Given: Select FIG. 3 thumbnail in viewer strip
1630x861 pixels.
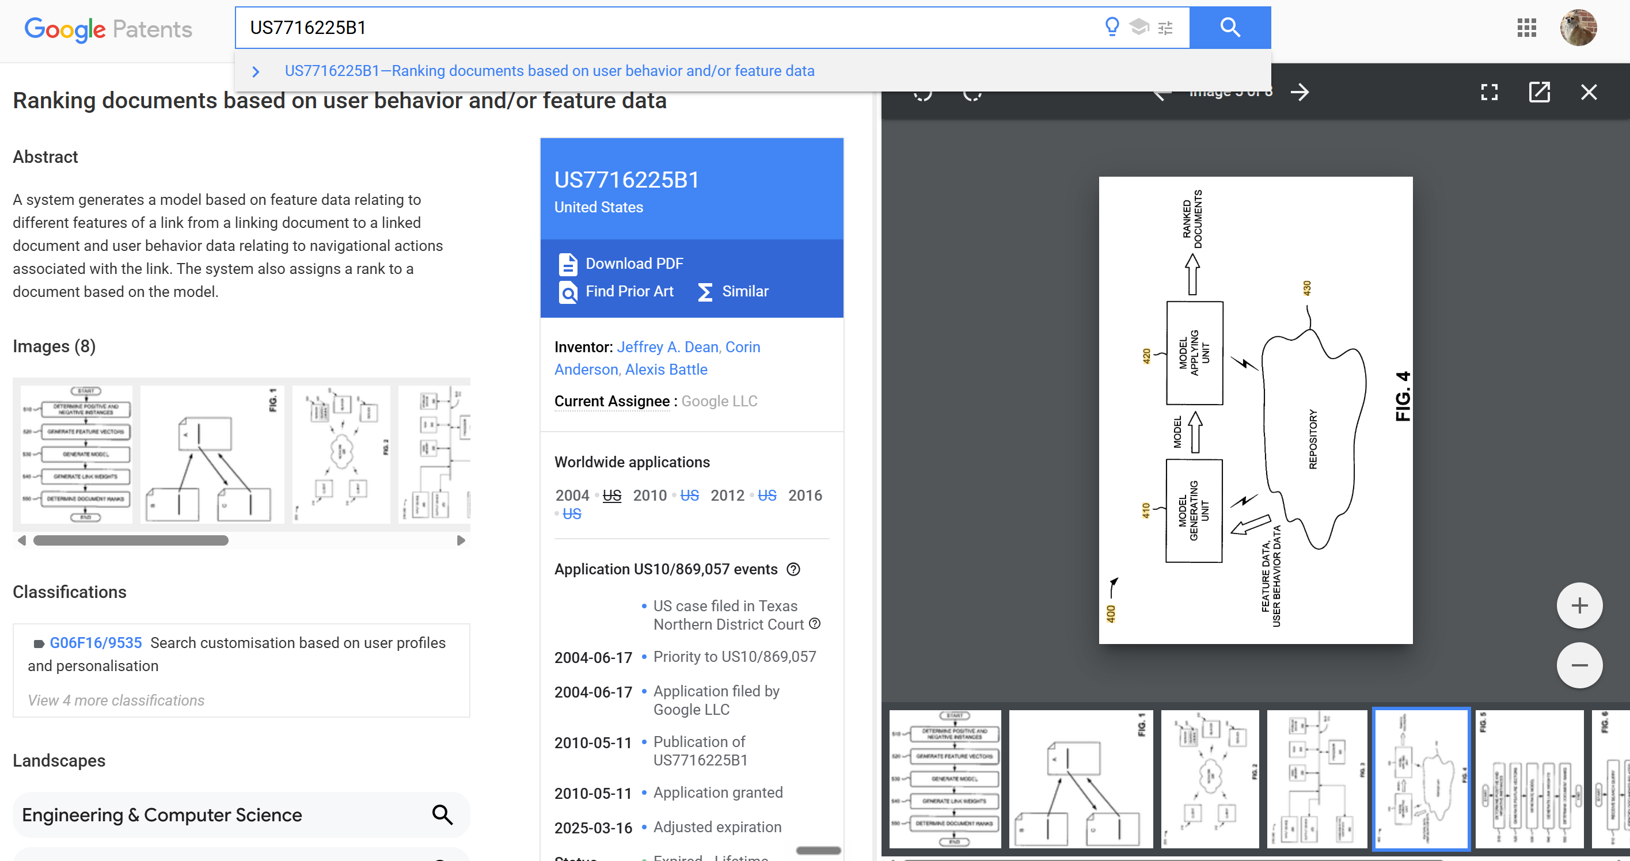Looking at the screenshot, I should (x=1317, y=779).
